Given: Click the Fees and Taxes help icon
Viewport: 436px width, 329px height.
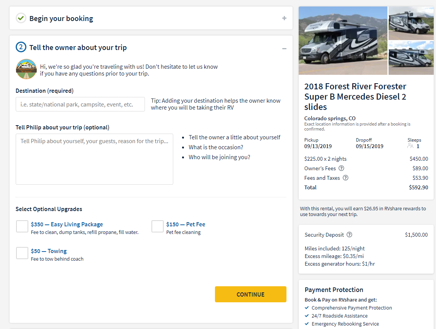Looking at the screenshot, I should click(345, 178).
